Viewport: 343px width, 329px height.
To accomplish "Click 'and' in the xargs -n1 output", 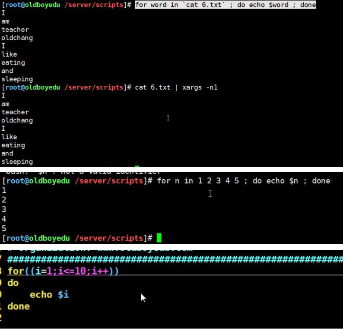I will click(x=7, y=153).
